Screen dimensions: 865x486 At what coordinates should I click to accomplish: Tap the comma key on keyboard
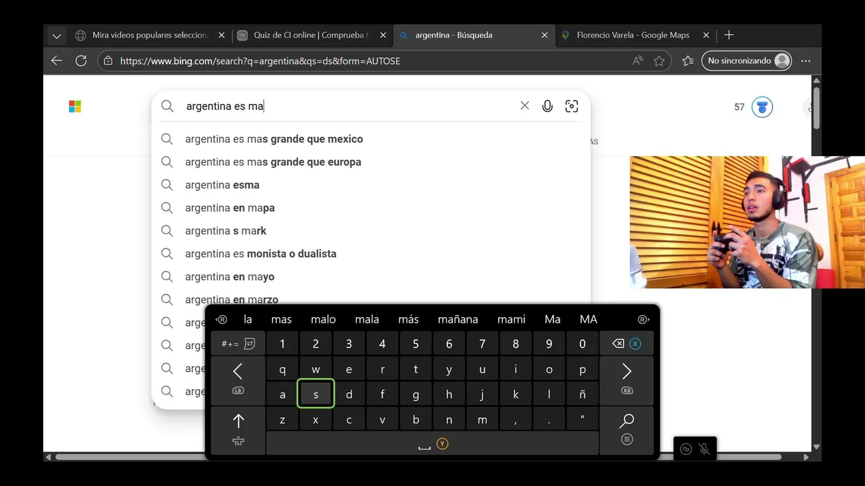tap(516, 419)
